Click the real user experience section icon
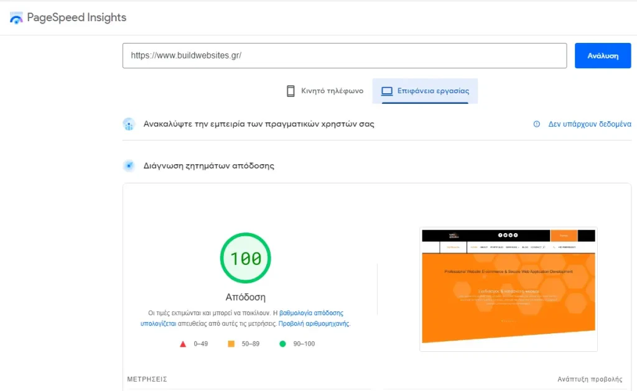Viewport: 637px width, 391px height. click(129, 124)
